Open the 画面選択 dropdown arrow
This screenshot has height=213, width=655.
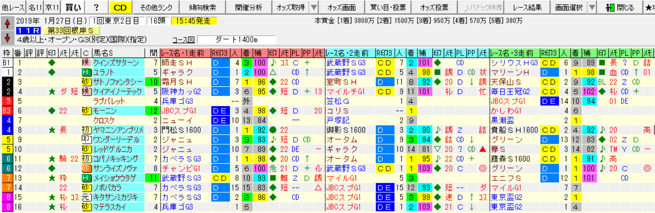[x=592, y=7]
